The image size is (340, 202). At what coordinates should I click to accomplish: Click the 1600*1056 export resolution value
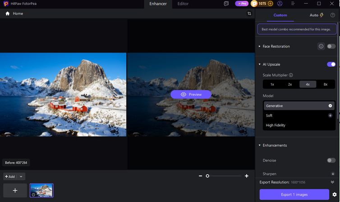point(298,182)
